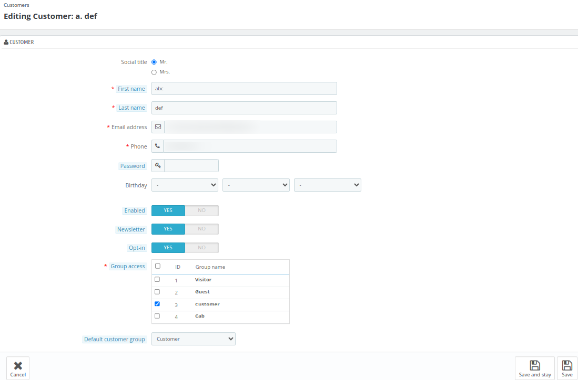Screen dimensions: 578x380
Task: Expand the Default customer group dropdown
Action: (193, 339)
